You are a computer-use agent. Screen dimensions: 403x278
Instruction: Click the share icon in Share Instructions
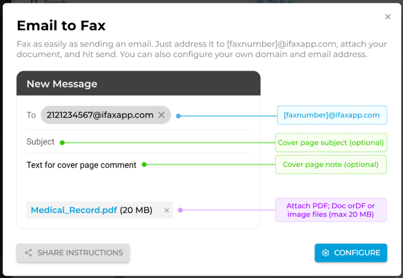pos(28,253)
